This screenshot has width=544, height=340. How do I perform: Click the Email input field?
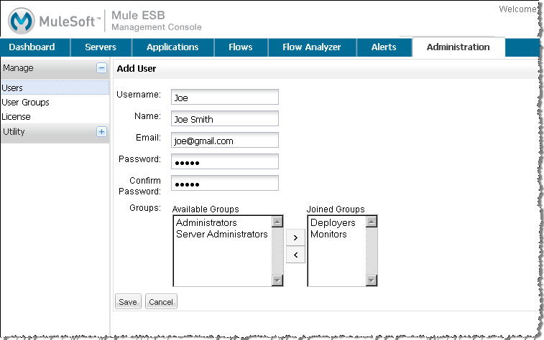pos(224,141)
